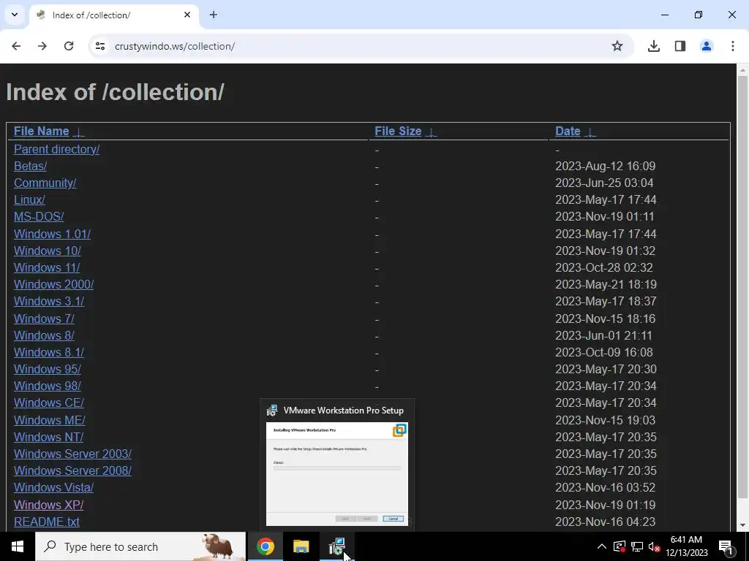The height and width of the screenshot is (561, 749).
Task: Open the MS-DOS folder
Action: point(39,216)
